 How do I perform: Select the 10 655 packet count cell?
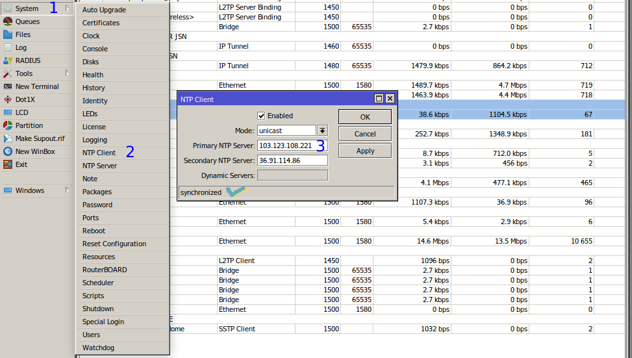562,241
